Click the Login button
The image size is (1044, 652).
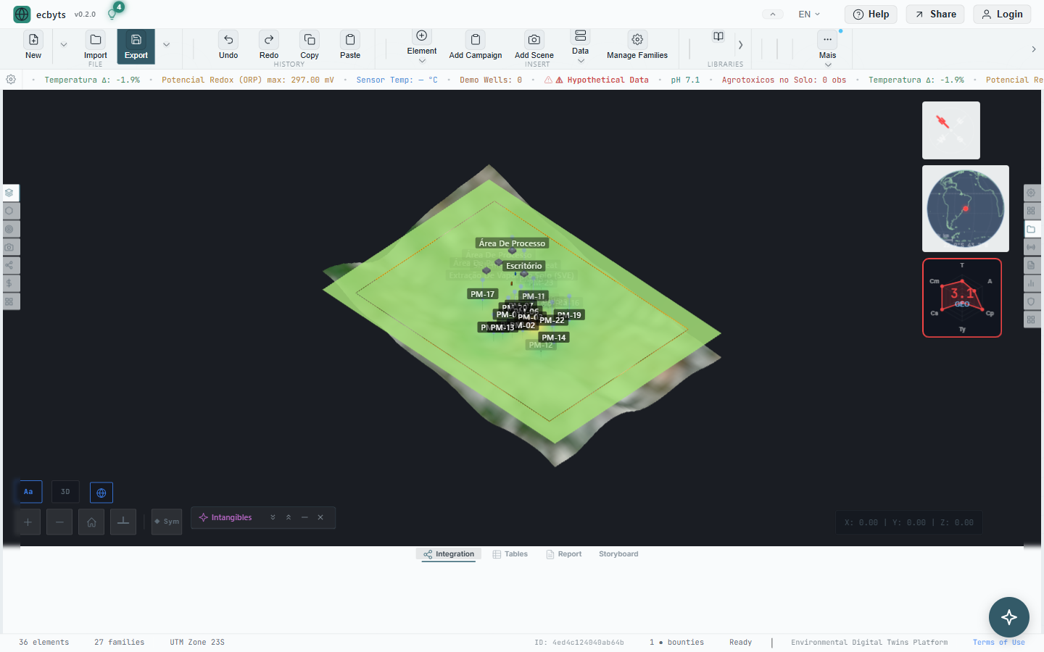(1002, 14)
